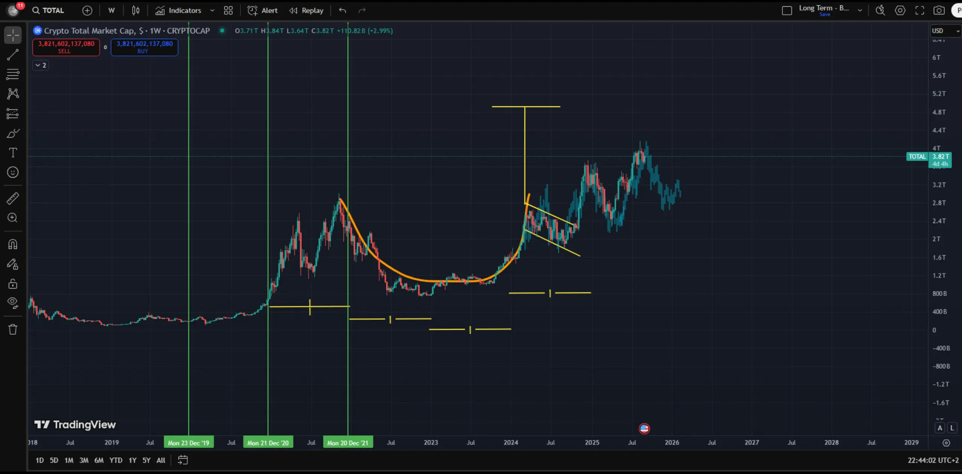Open the USD currency dropdown
This screenshot has height=474, width=962.
click(x=945, y=31)
